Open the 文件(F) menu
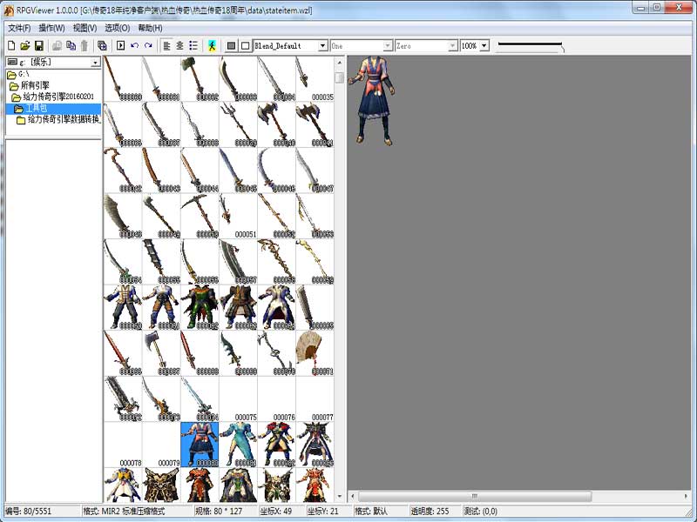 tap(19, 28)
